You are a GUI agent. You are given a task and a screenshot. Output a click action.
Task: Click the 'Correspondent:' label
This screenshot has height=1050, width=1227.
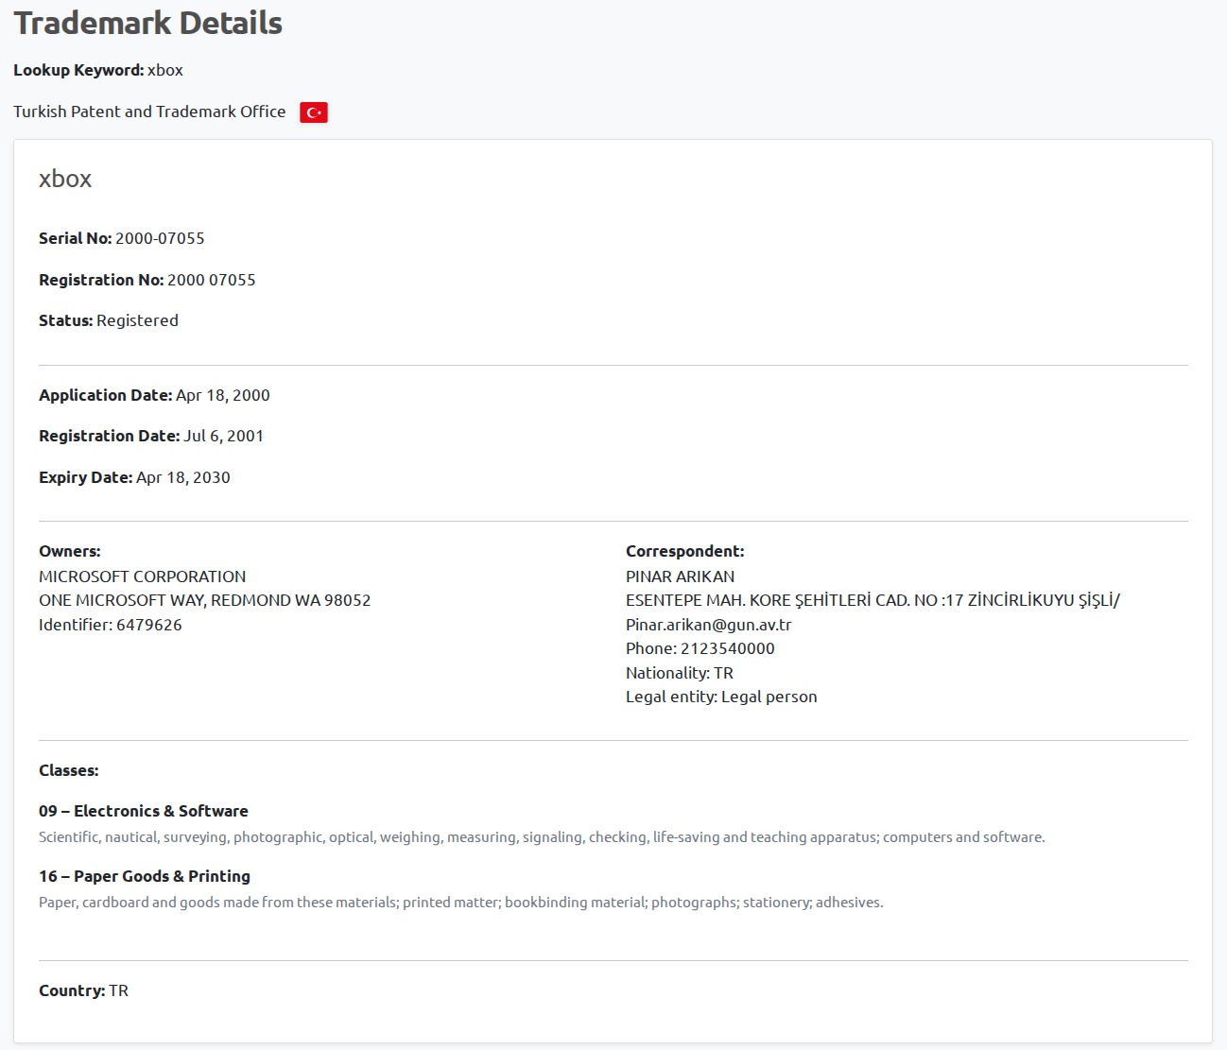coord(685,551)
